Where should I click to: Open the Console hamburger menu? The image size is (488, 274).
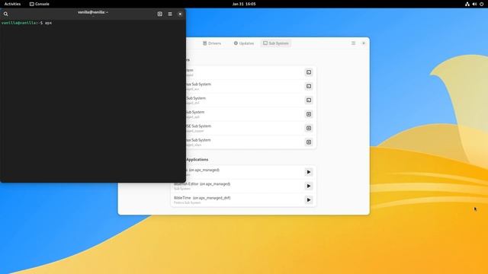(x=170, y=14)
